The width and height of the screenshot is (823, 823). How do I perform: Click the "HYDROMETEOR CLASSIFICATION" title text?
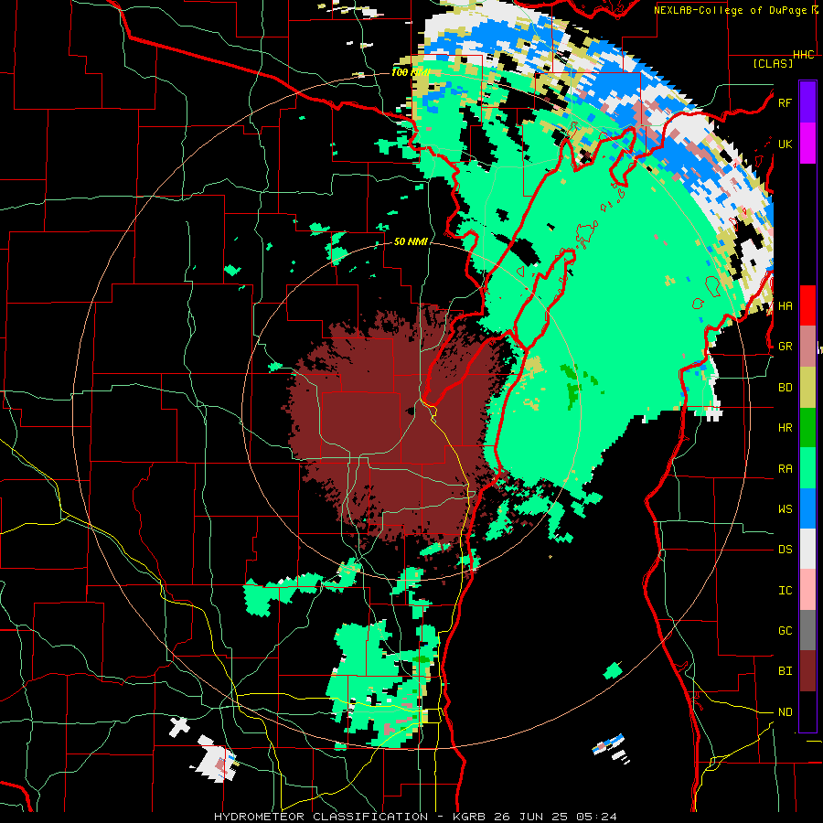321,817
